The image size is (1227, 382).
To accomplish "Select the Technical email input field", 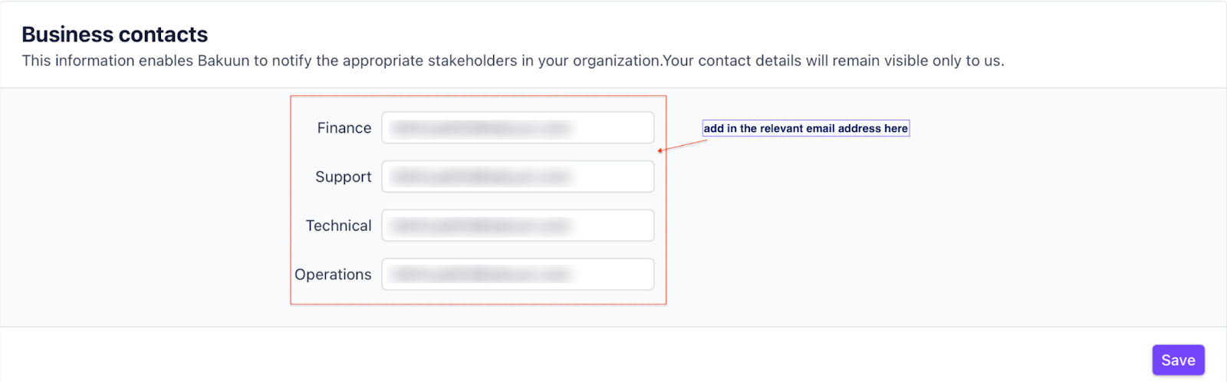I will (x=518, y=226).
